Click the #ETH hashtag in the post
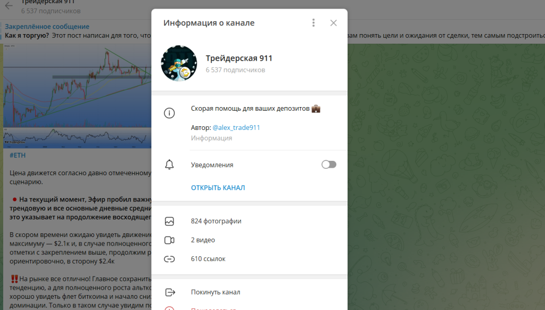Image resolution: width=545 pixels, height=310 pixels. point(18,155)
